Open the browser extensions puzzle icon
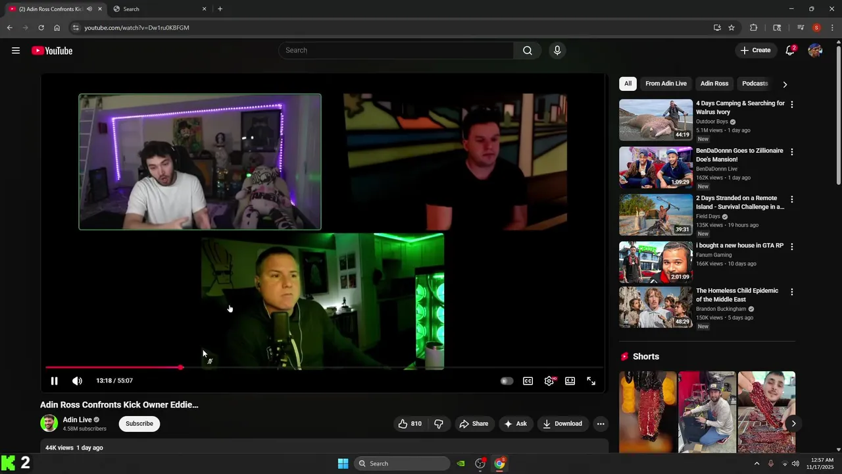 tap(754, 28)
